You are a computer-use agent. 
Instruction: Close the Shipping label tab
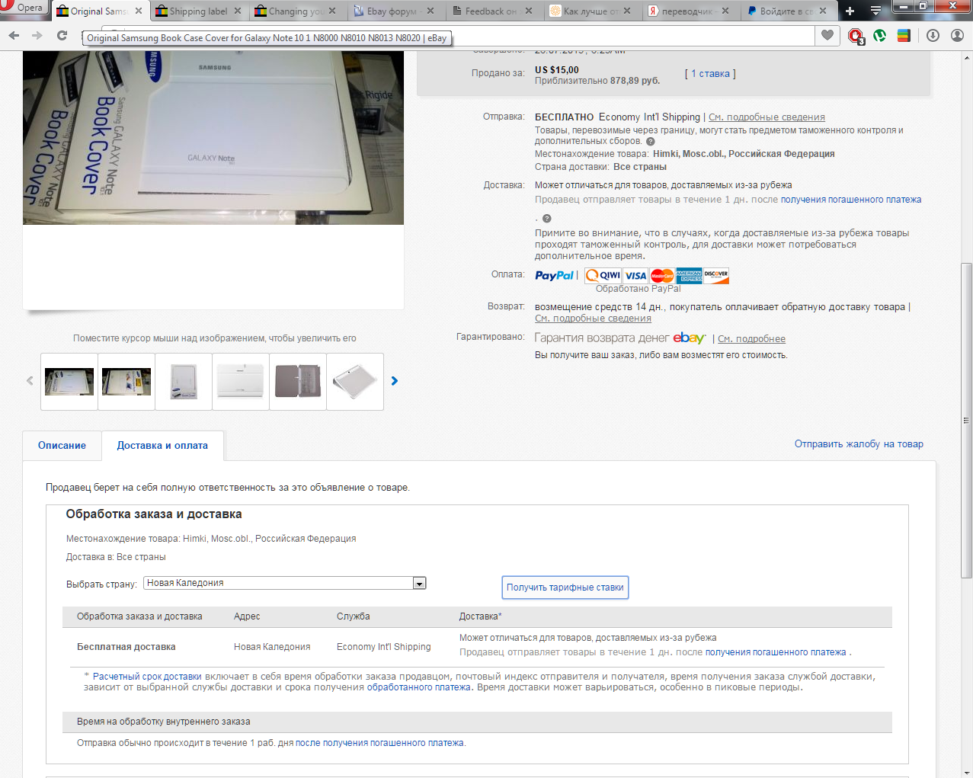click(238, 11)
